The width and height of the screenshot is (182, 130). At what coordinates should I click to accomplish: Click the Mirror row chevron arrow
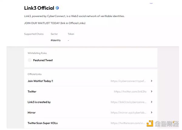(151, 112)
